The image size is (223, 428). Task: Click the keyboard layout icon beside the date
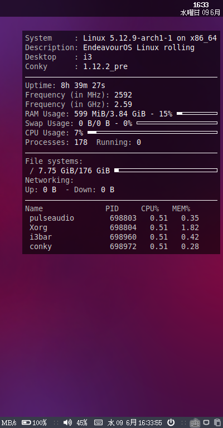click(98, 422)
